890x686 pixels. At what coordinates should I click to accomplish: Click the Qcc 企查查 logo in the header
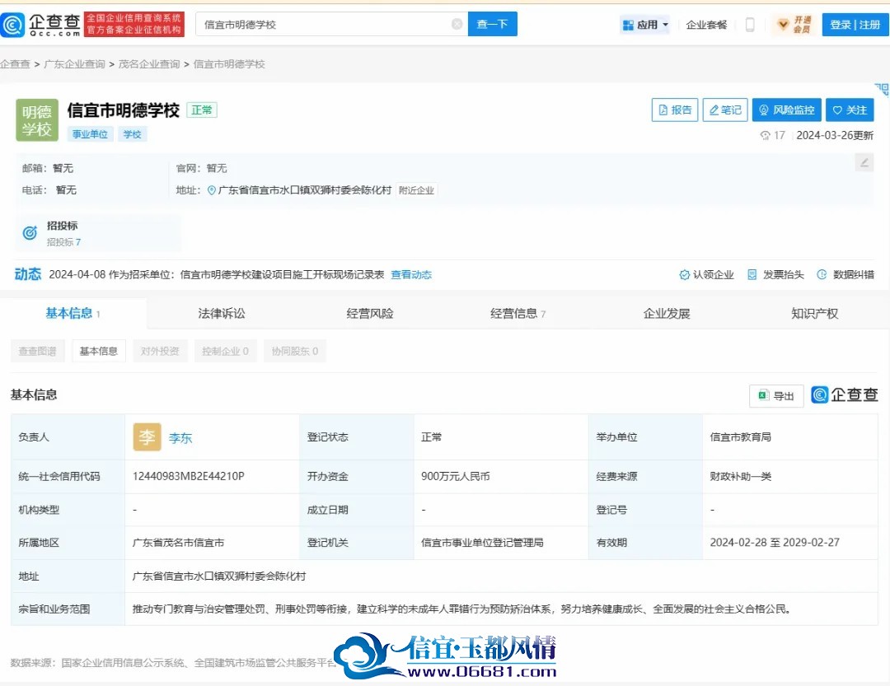point(41,25)
